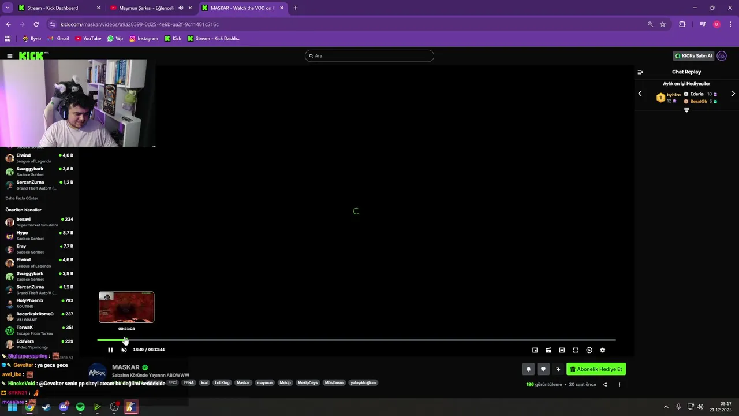The height and width of the screenshot is (416, 739).
Task: Open Spotify from the taskbar
Action: [80, 407]
